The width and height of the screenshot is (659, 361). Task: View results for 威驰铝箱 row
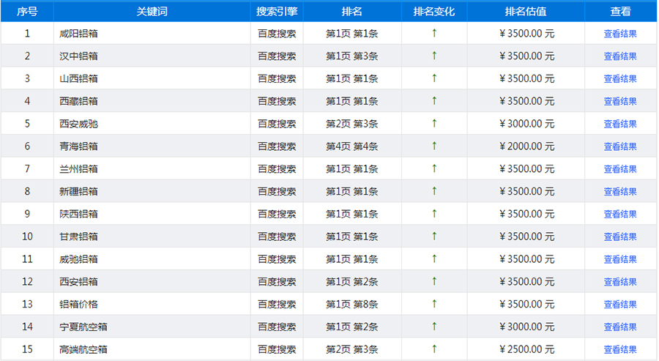click(x=620, y=259)
